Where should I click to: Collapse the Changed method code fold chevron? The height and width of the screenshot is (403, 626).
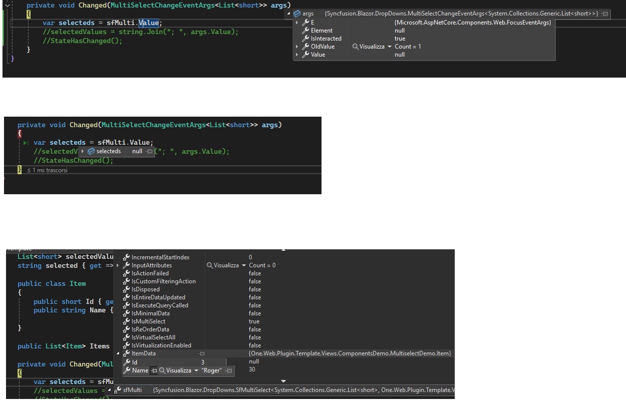(7, 5)
